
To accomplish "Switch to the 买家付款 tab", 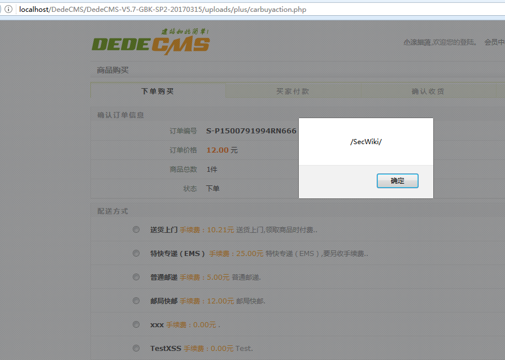I will [293, 90].
